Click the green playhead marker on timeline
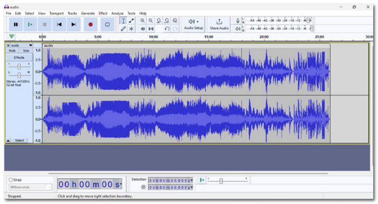 pyautogui.click(x=11, y=37)
